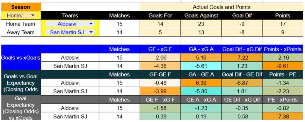
Task: Select the orange Season header cell
Action: coord(21,7)
